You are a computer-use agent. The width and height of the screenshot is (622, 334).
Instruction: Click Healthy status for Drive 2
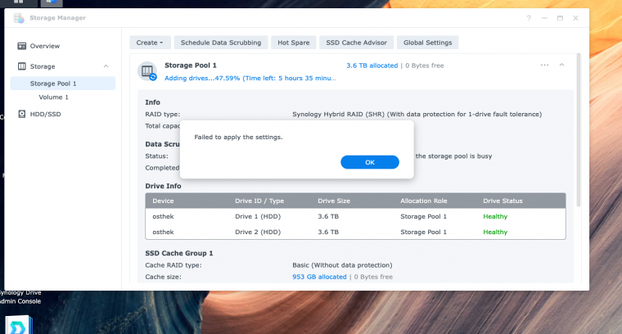click(495, 232)
